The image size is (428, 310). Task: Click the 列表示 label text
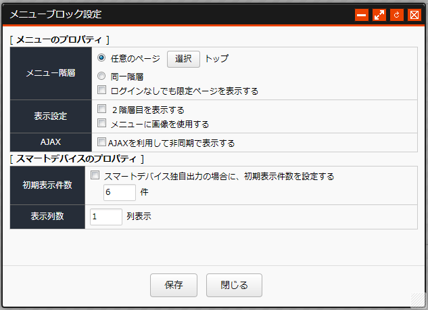139,217
